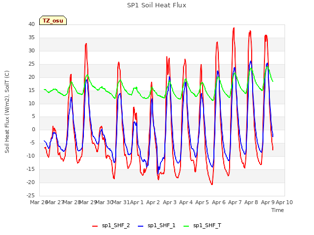Click the Apr 6 x-axis tick label

pos(219,202)
